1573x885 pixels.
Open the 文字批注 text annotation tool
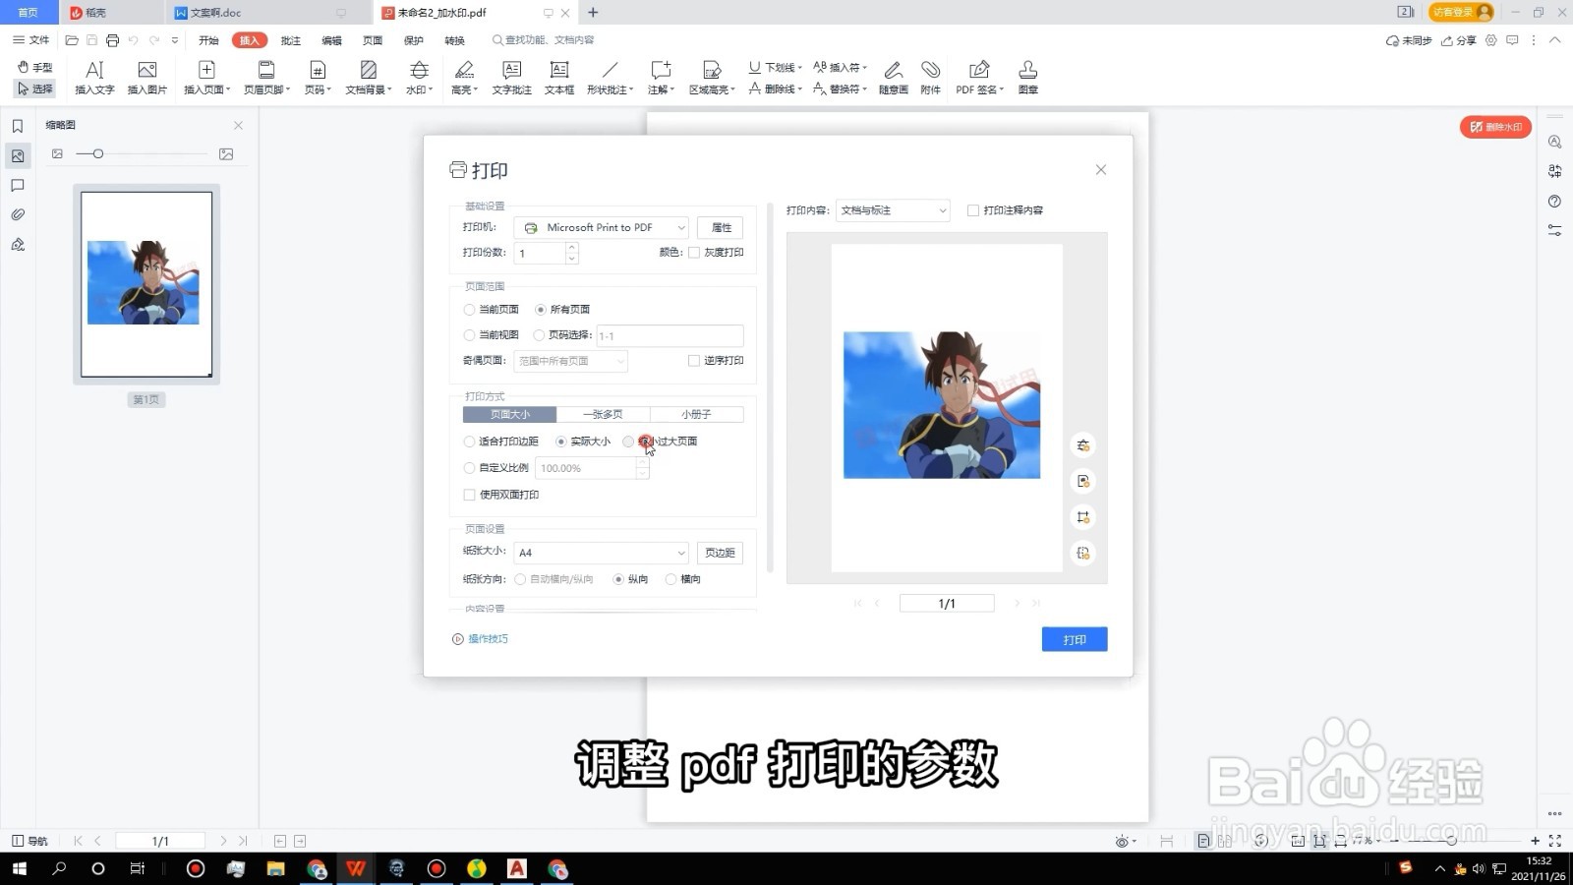(511, 77)
